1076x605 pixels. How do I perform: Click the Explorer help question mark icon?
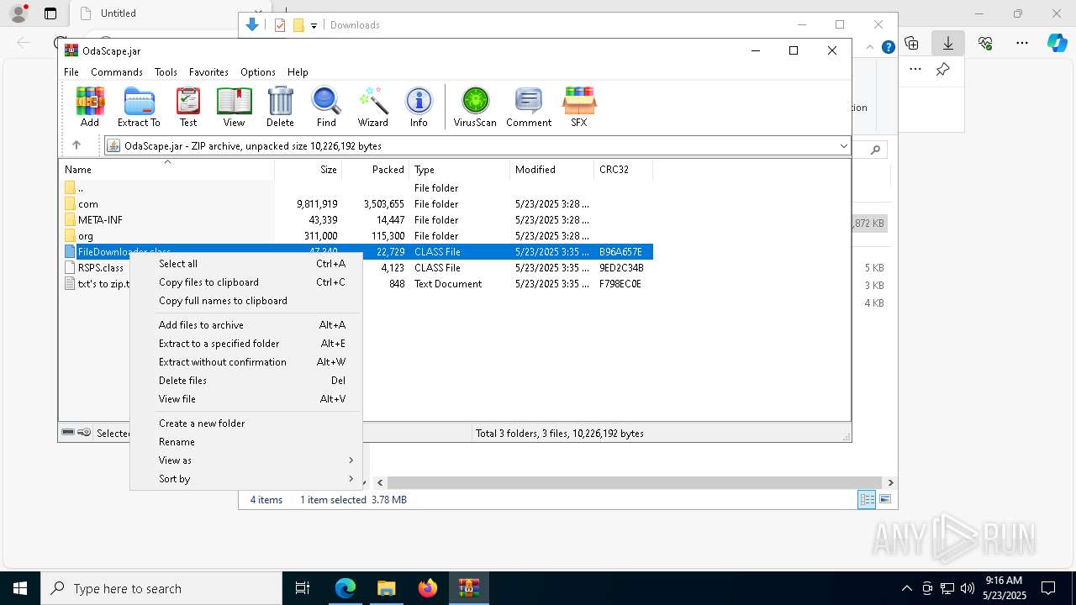888,47
